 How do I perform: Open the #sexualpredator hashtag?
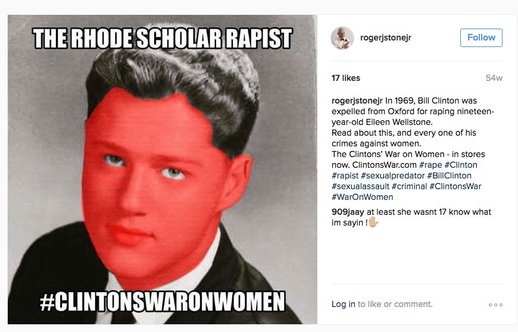tap(393, 176)
